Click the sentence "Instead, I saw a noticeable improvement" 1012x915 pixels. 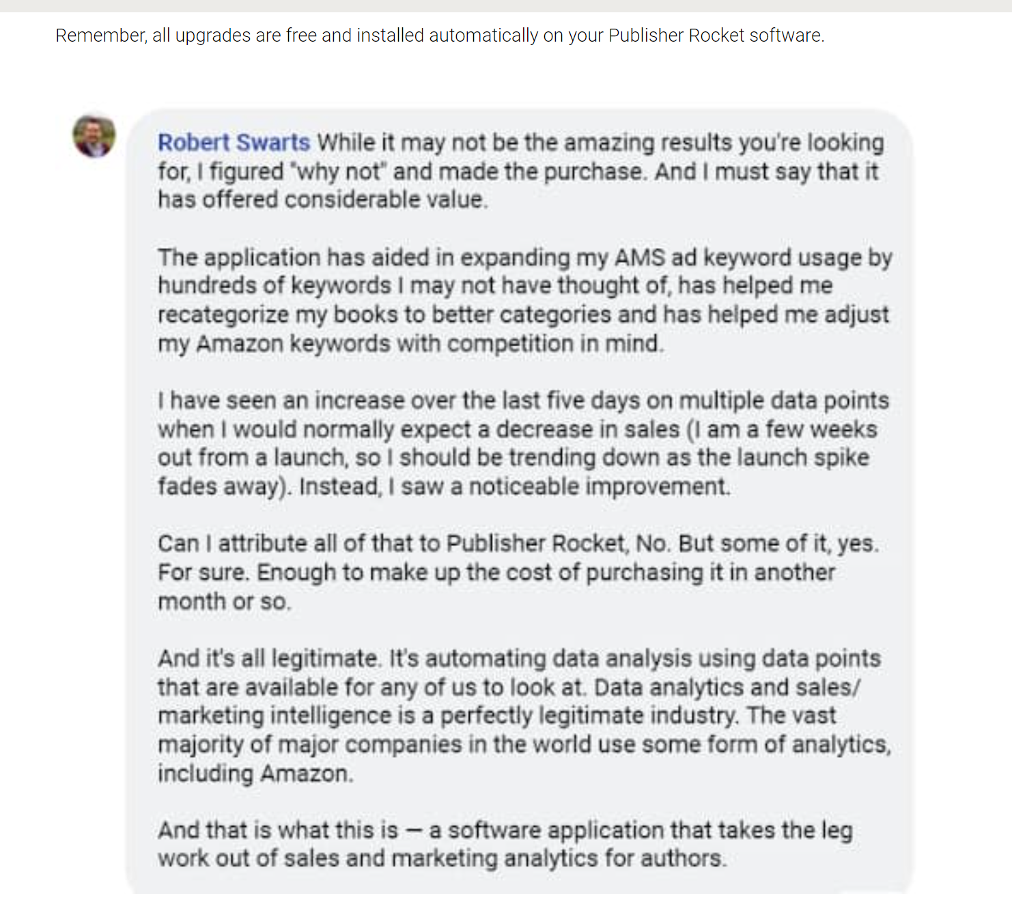[x=514, y=486]
